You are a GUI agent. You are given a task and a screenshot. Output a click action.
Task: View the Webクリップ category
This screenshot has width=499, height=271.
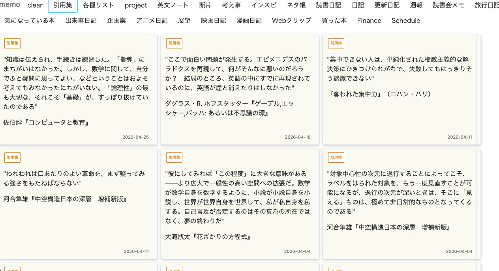tap(291, 20)
